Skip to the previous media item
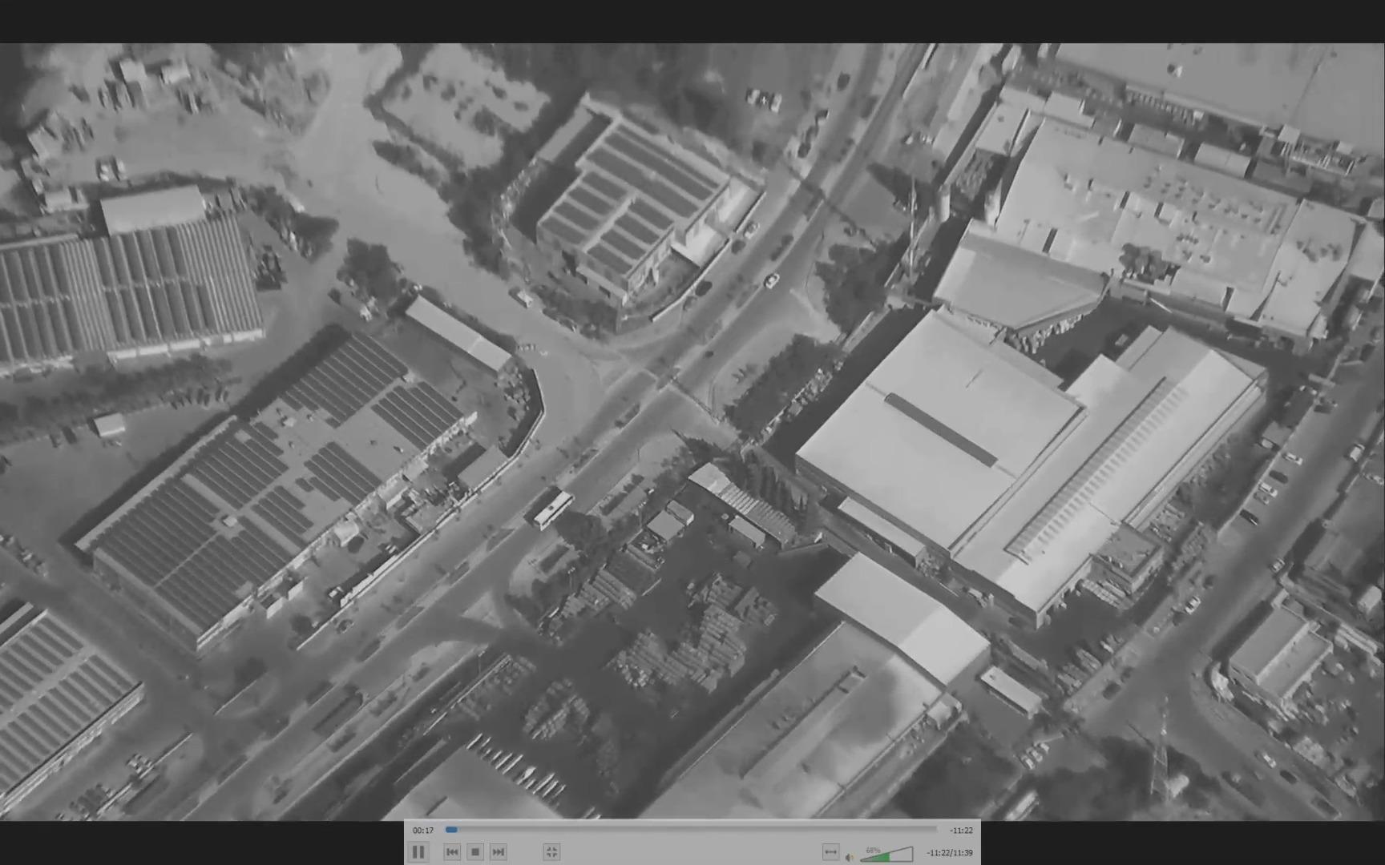The width and height of the screenshot is (1385, 865). 452,852
